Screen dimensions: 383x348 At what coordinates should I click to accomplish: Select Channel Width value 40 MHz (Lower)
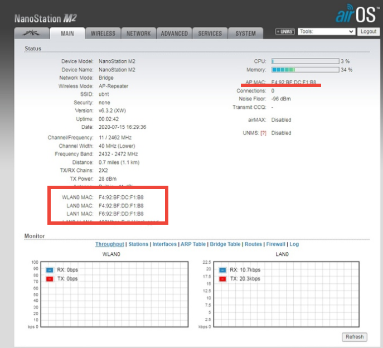pos(117,146)
